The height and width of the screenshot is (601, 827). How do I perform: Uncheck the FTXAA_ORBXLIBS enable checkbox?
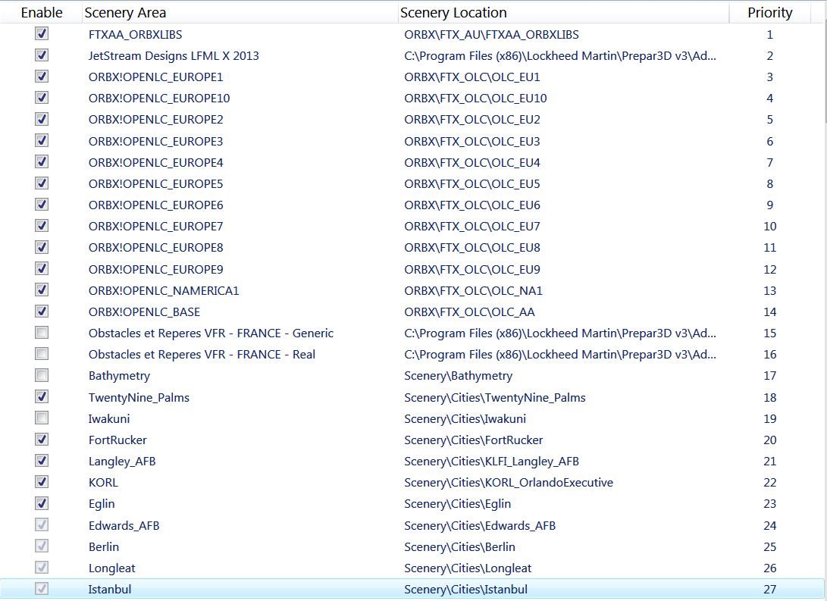(42, 34)
